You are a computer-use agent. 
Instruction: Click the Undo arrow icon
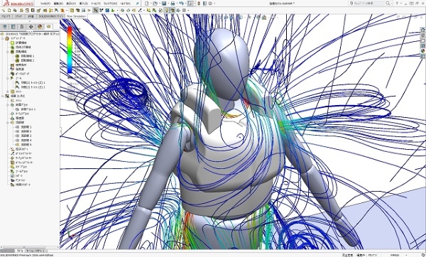click(181, 4)
